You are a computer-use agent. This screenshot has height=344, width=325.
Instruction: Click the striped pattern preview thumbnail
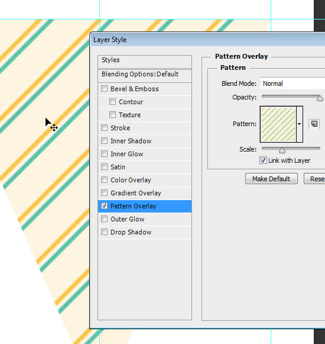[x=278, y=124]
